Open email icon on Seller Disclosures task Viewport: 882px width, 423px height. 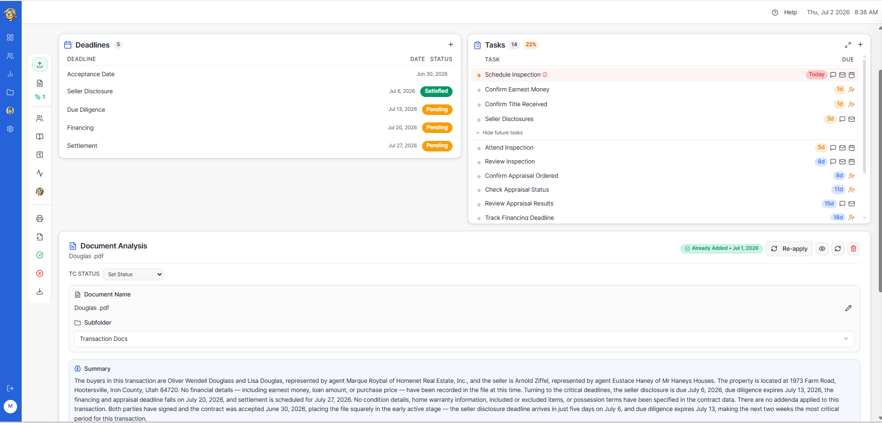tap(852, 119)
